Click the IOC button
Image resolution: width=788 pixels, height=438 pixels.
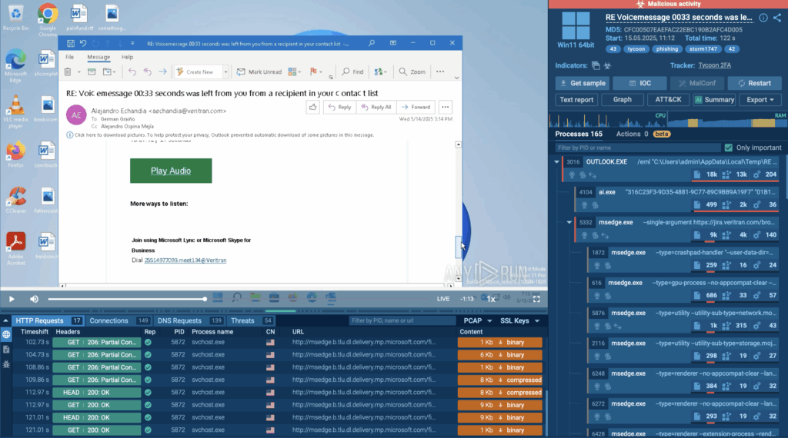[639, 83]
